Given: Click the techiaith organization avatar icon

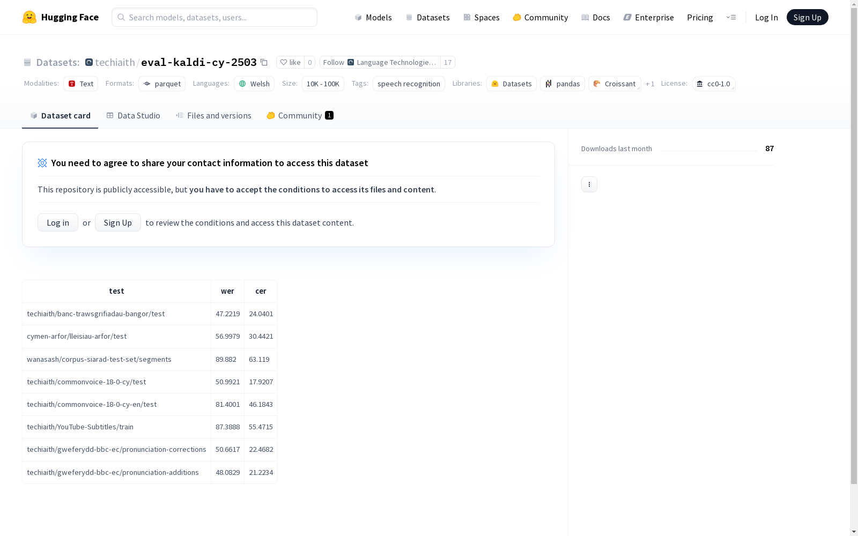Looking at the screenshot, I should [89, 62].
